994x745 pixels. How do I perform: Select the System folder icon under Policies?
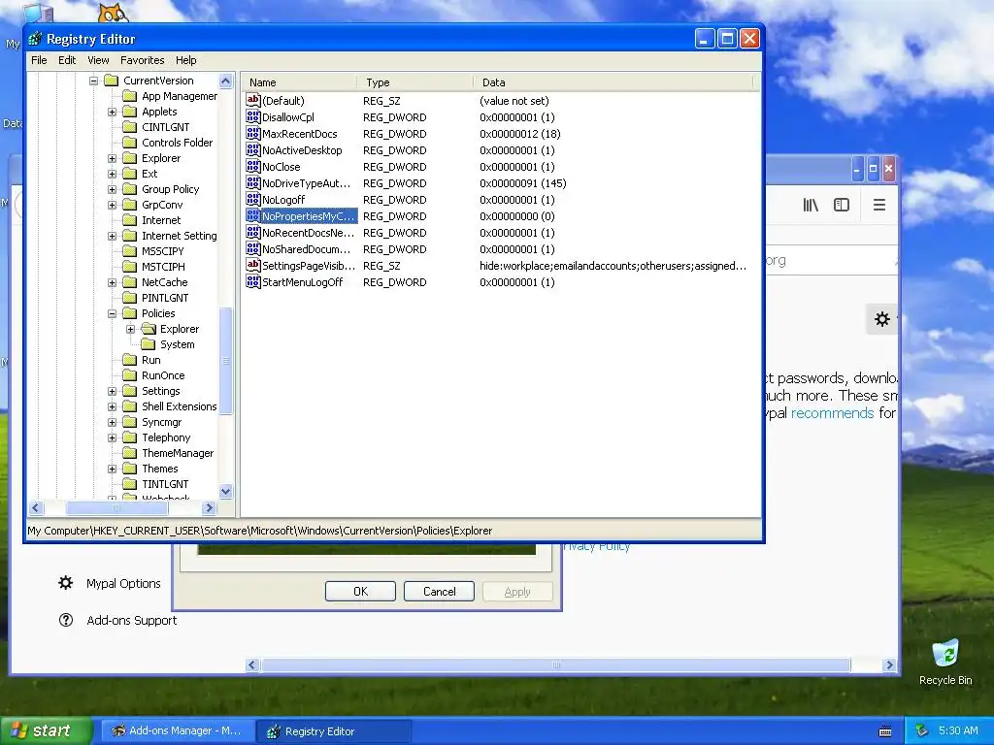click(149, 344)
